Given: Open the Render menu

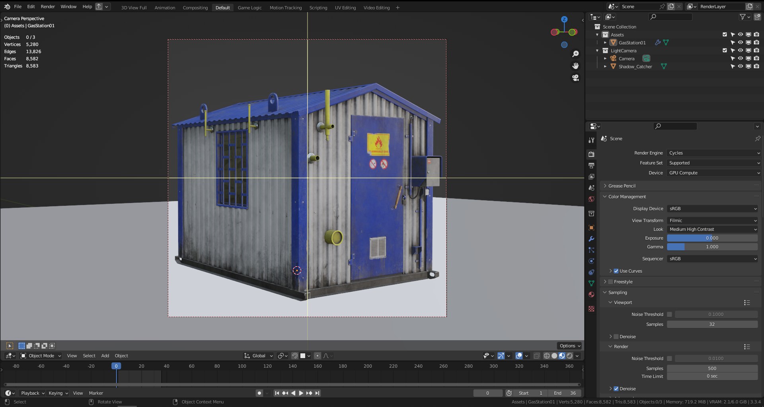Looking at the screenshot, I should click(x=48, y=6).
